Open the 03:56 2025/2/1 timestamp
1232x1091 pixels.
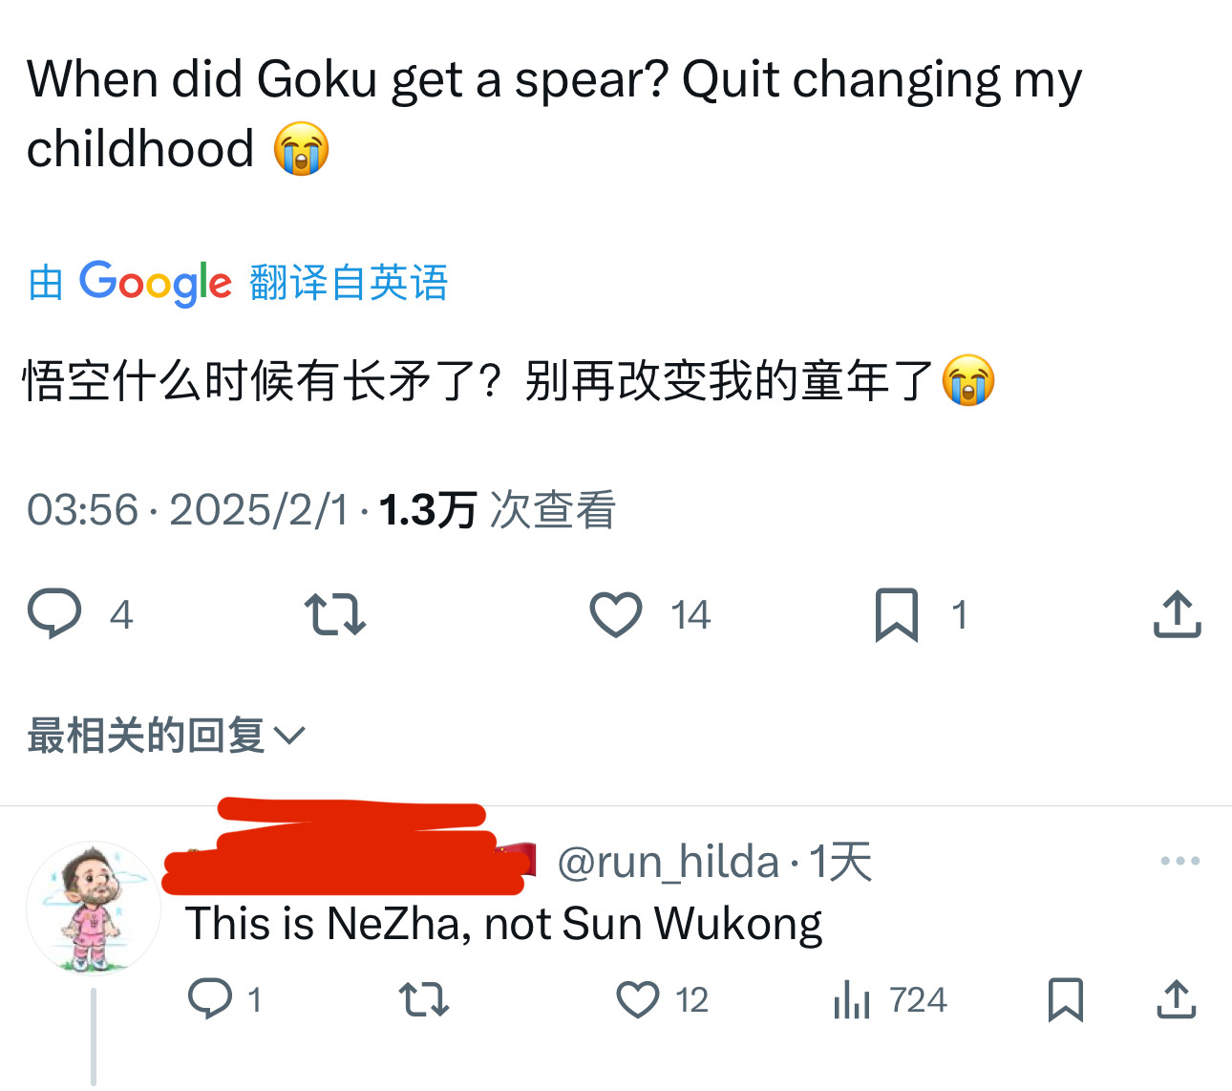[x=187, y=509]
